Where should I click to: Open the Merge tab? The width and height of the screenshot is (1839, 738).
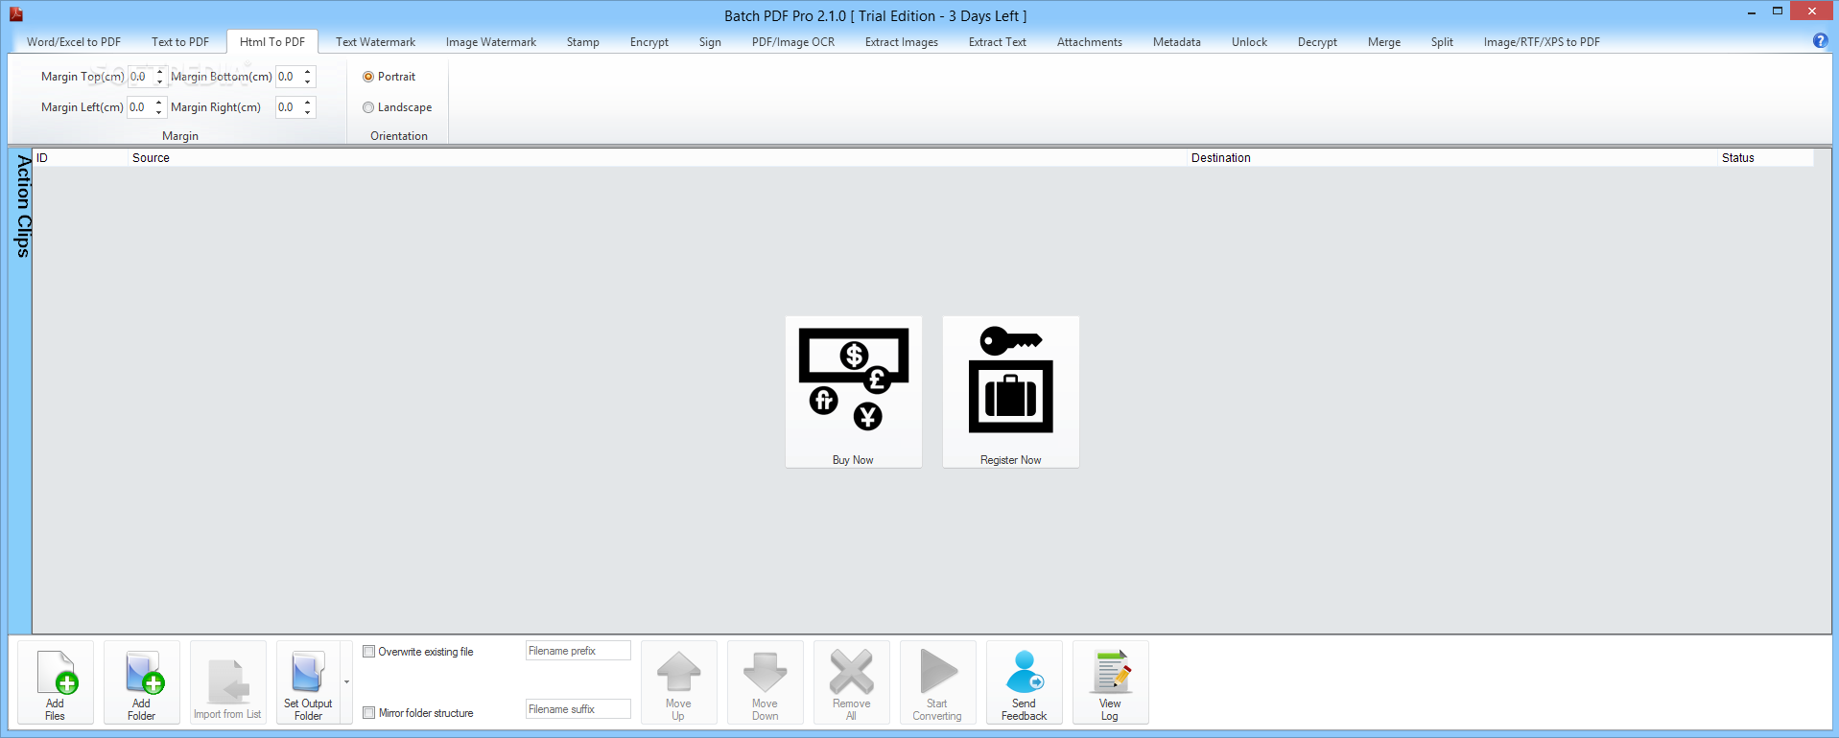tap(1384, 42)
